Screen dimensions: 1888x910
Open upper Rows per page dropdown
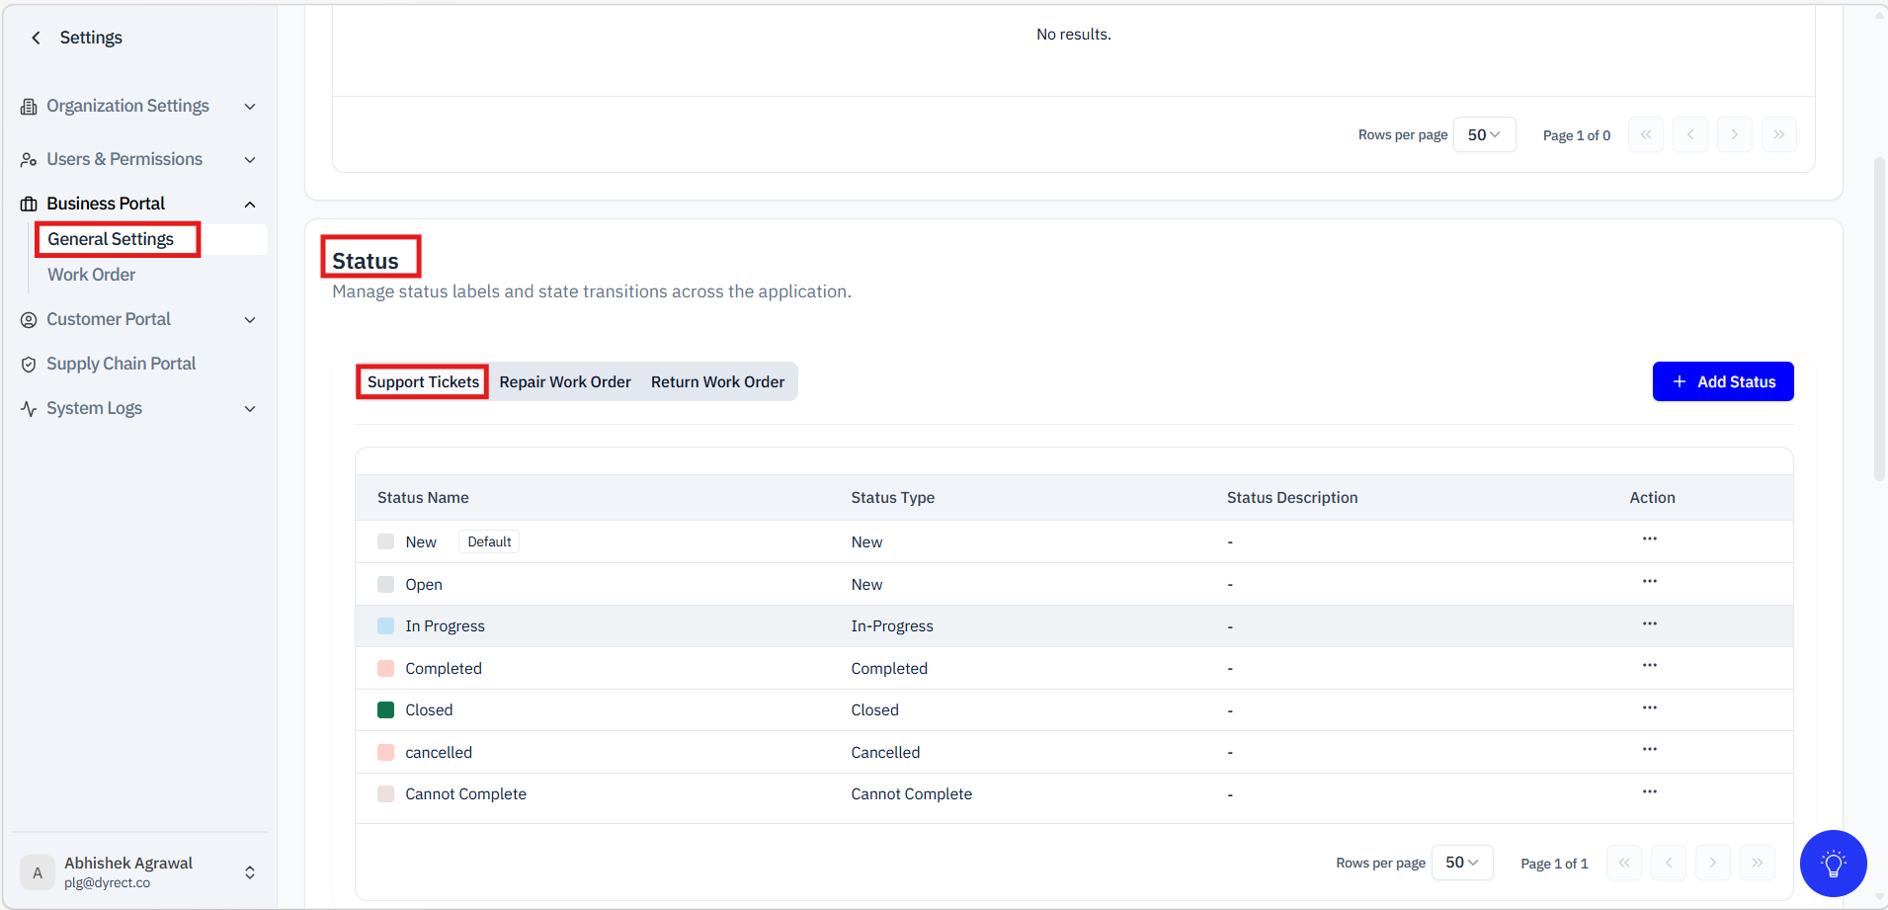(1485, 134)
